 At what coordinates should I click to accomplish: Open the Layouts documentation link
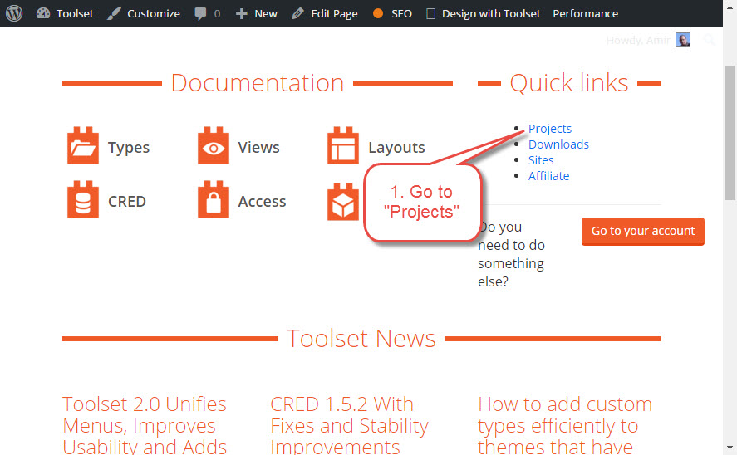click(396, 148)
